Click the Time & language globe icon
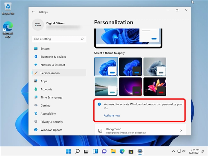 tap(36, 97)
